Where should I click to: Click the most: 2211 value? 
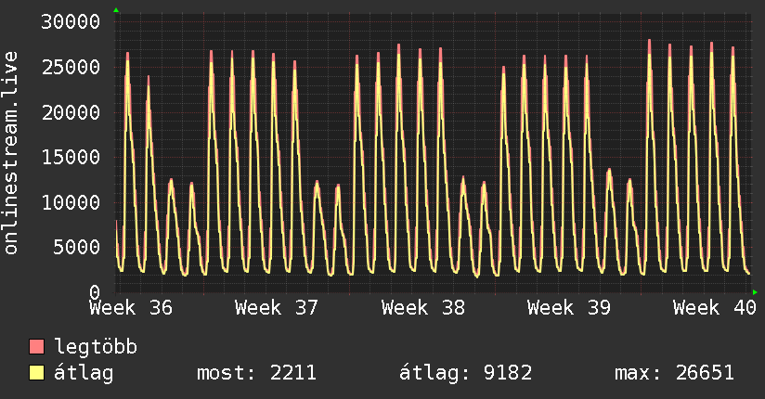coord(256,373)
